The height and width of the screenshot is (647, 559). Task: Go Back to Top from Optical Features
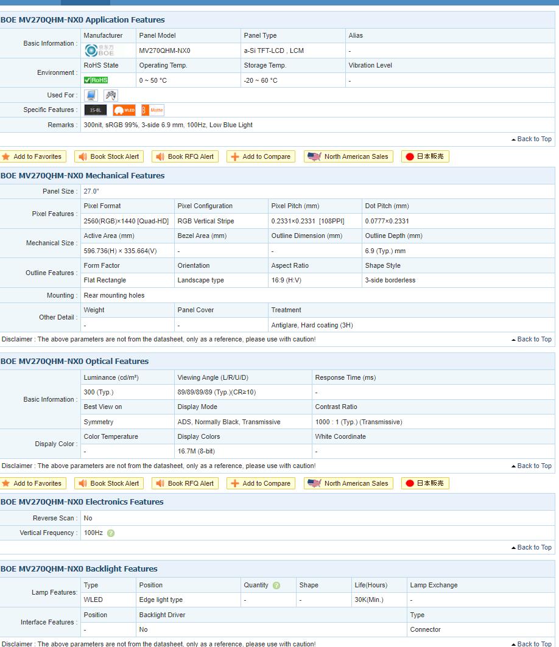[532, 466]
